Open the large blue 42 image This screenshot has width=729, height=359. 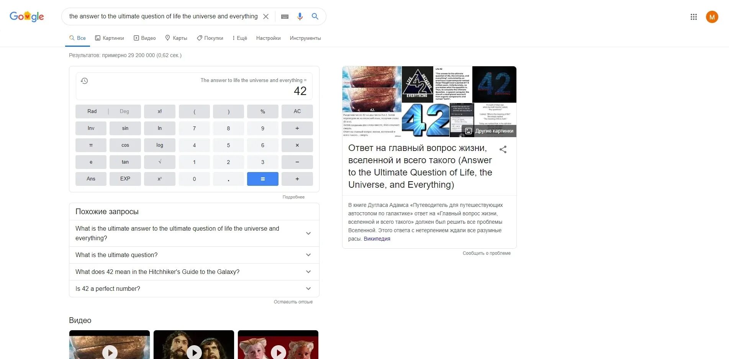426,120
